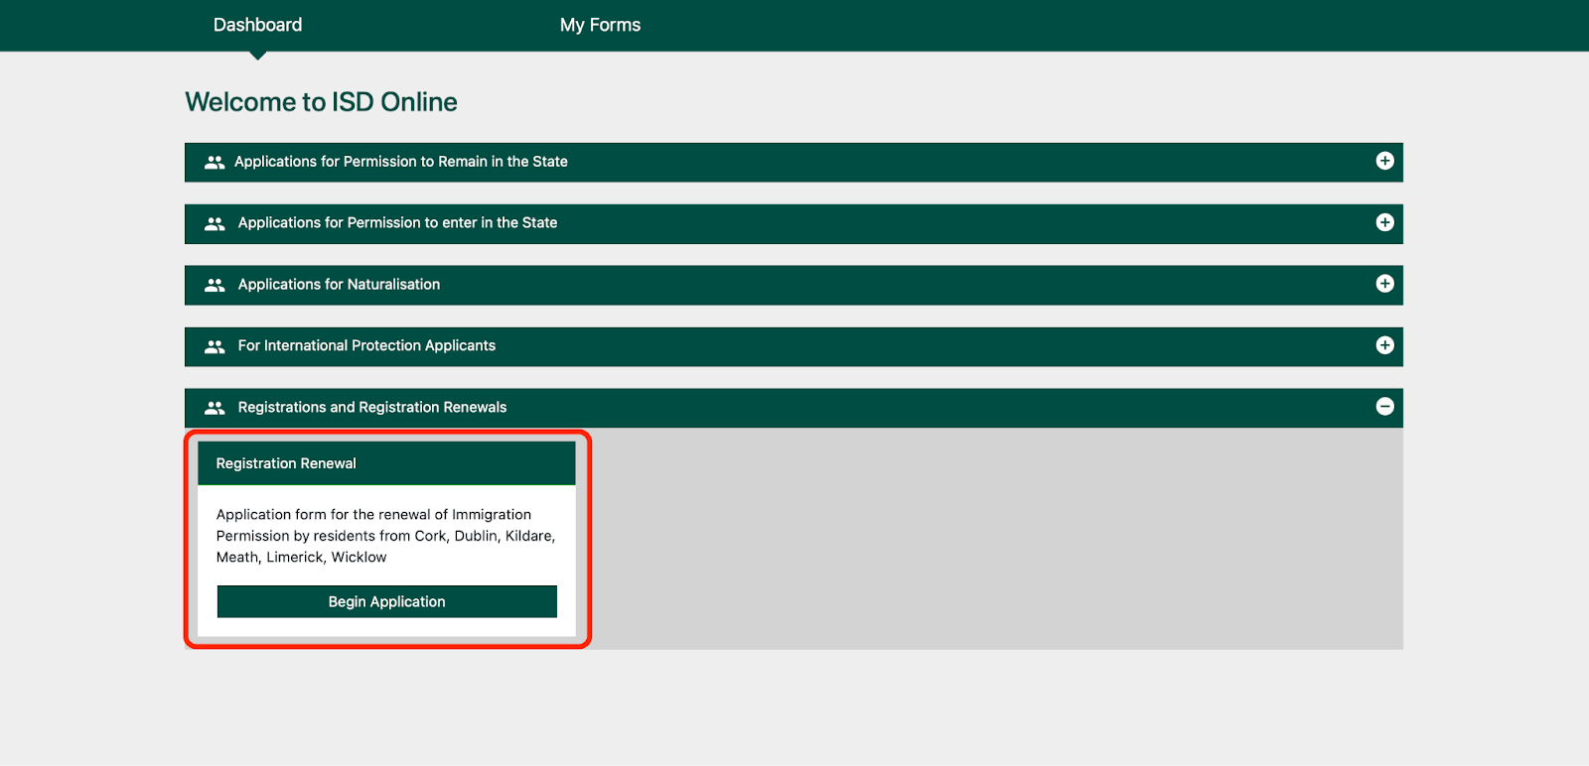This screenshot has height=766, width=1589.
Task: Expand Permission to enter plus icon
Action: tap(1384, 222)
